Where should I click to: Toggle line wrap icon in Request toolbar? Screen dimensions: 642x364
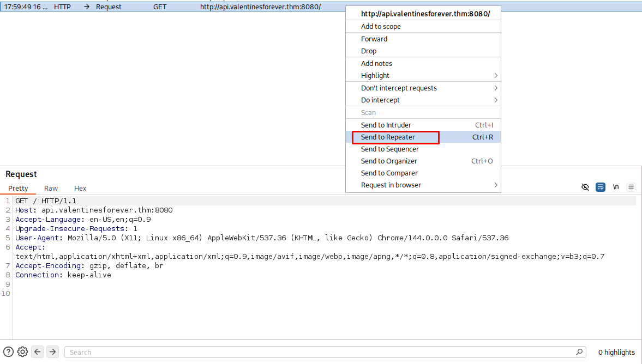[601, 187]
